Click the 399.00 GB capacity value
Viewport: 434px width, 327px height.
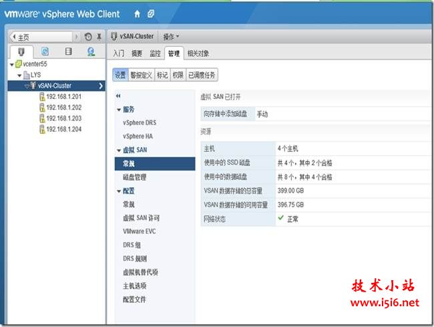290,191
